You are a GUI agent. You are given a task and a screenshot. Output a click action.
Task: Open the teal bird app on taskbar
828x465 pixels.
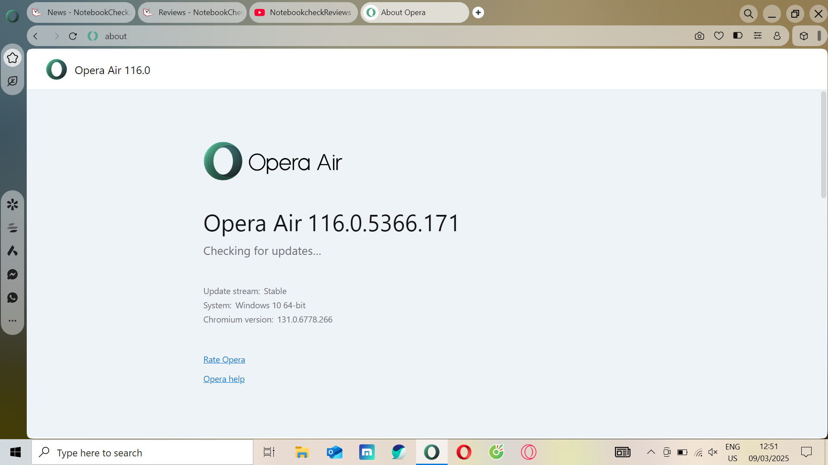(x=399, y=452)
